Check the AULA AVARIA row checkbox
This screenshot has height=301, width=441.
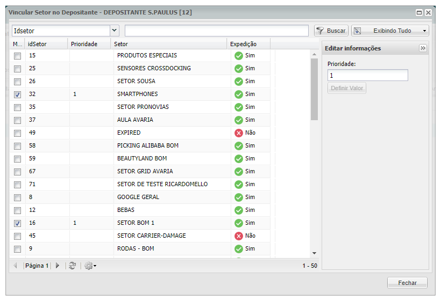[x=17, y=120]
